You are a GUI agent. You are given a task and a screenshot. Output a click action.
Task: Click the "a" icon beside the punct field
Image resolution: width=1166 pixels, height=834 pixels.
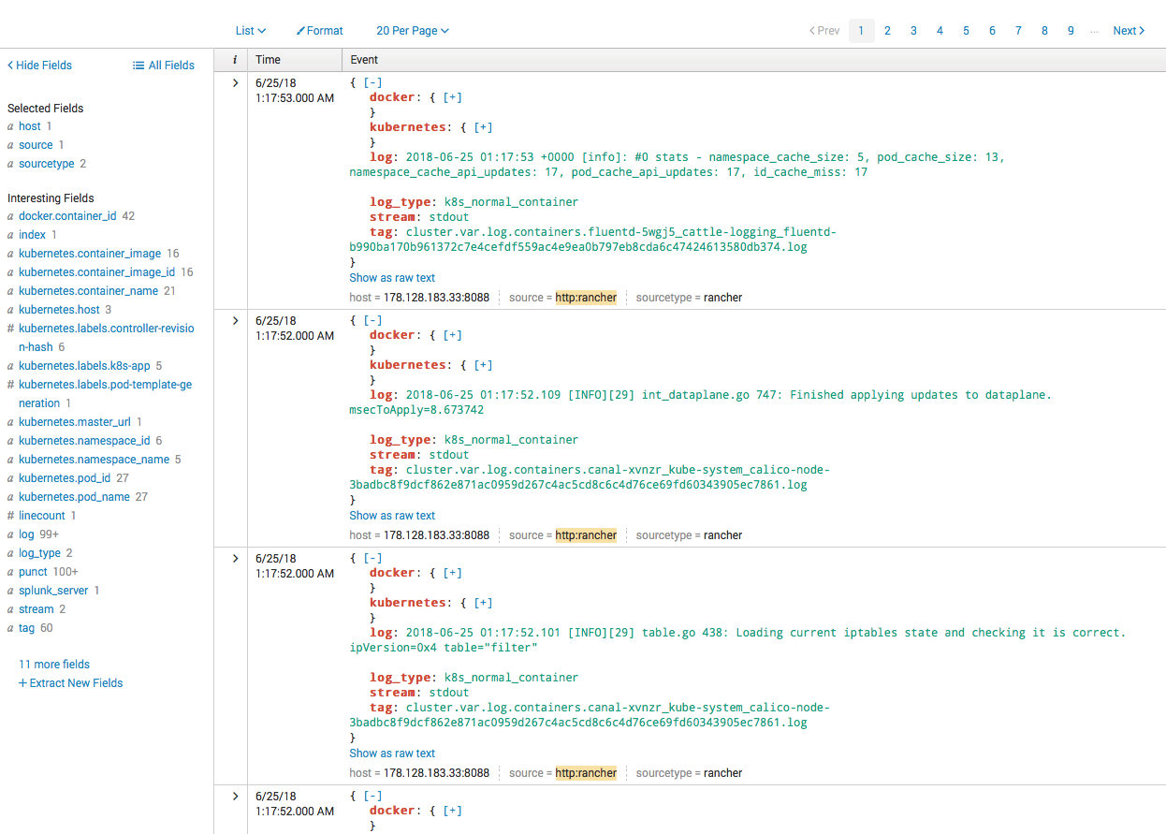(x=11, y=571)
